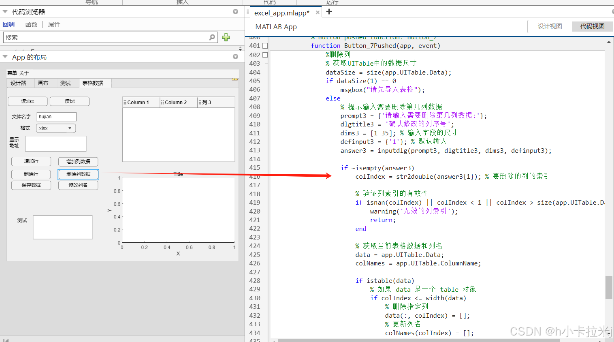614x342 pixels.
Task: Select the Column 1 table header
Action: coord(141,103)
